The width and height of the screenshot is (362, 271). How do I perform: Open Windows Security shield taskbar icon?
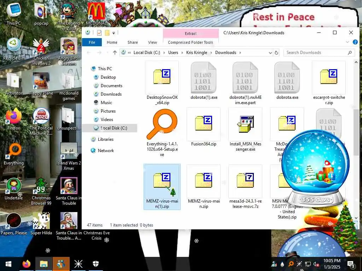coord(95,264)
